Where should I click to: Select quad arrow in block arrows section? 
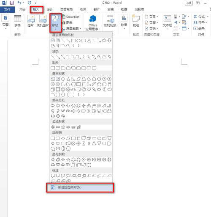coord(84,105)
